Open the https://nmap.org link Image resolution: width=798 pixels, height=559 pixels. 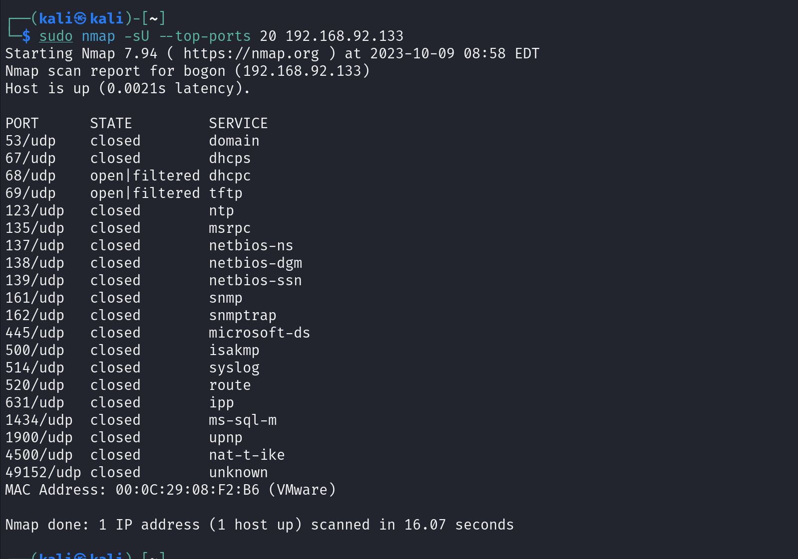(251, 53)
